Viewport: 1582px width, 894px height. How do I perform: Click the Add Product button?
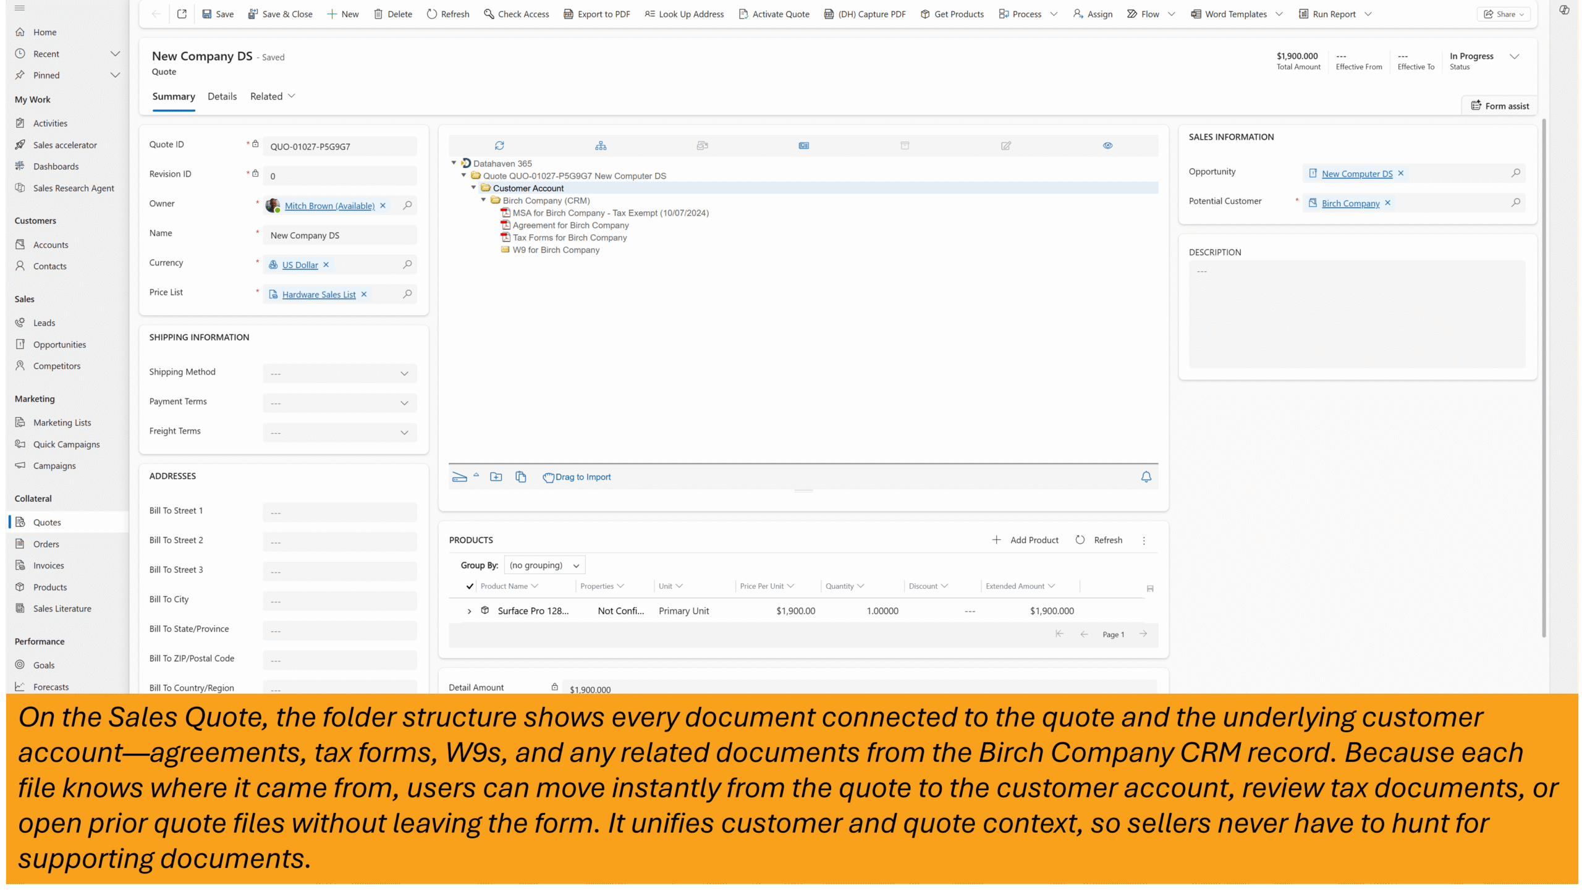click(x=1025, y=540)
